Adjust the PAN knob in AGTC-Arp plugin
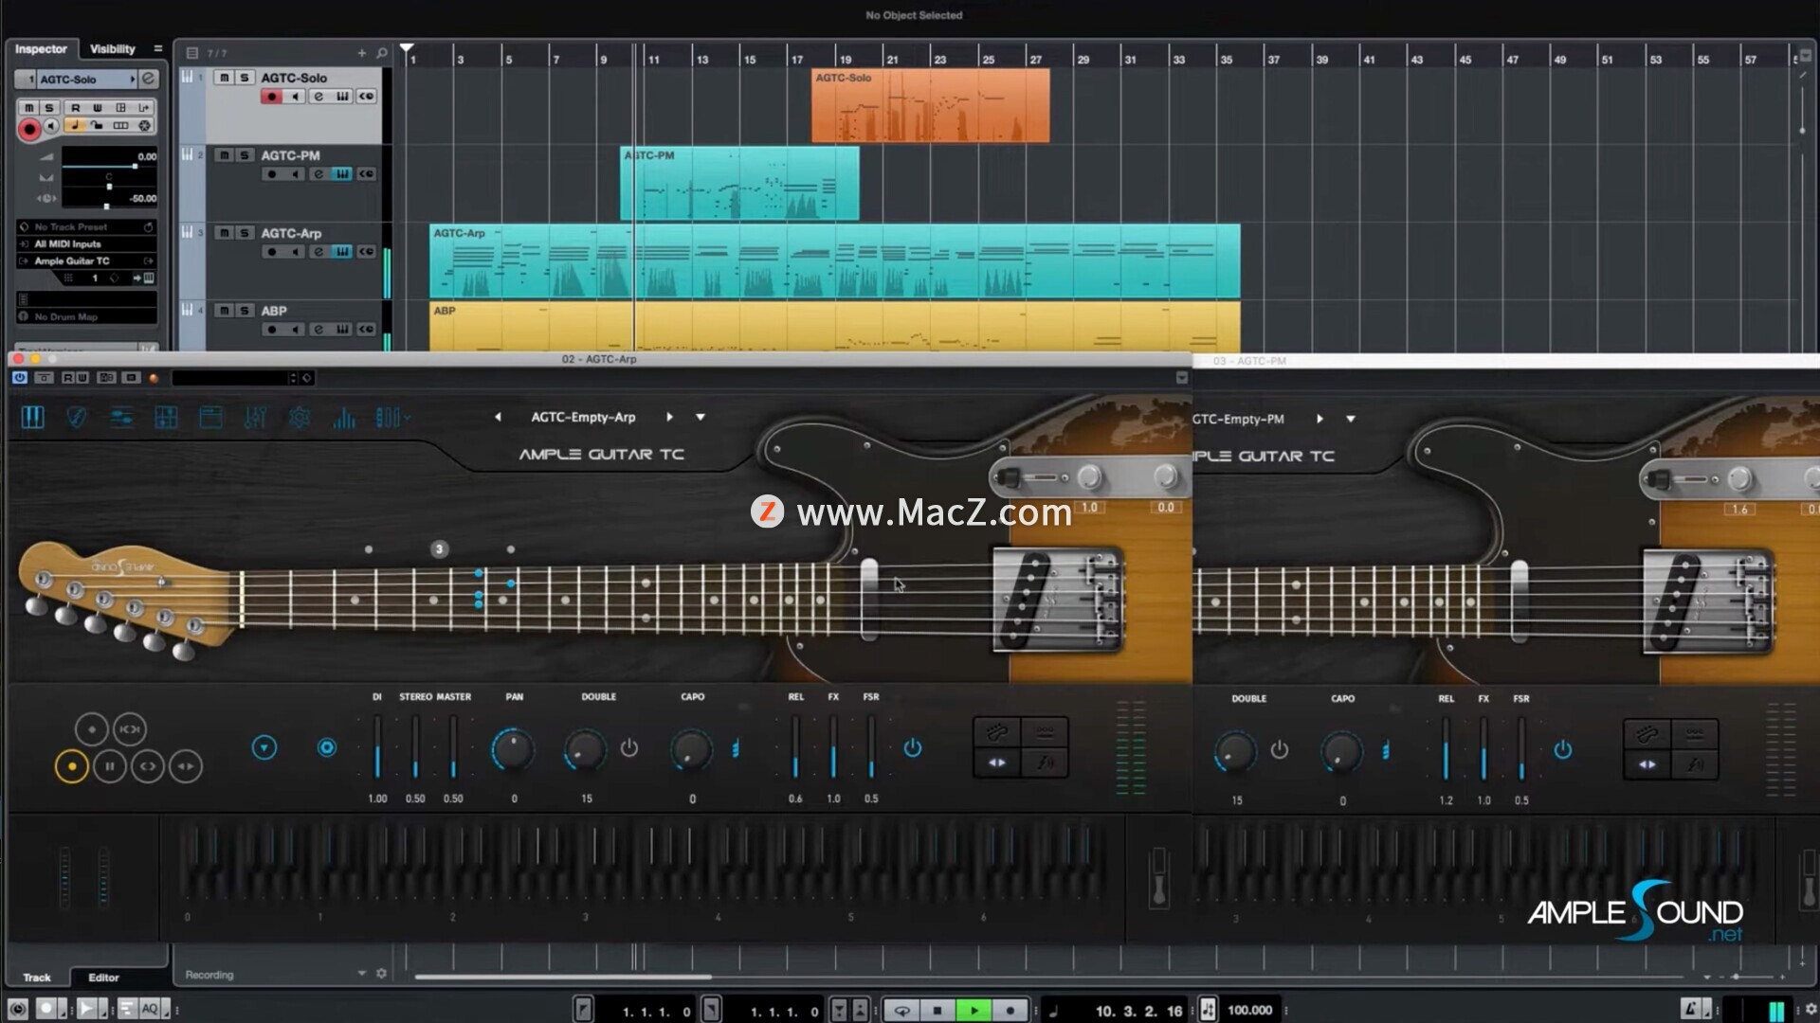The image size is (1820, 1023). tap(513, 749)
